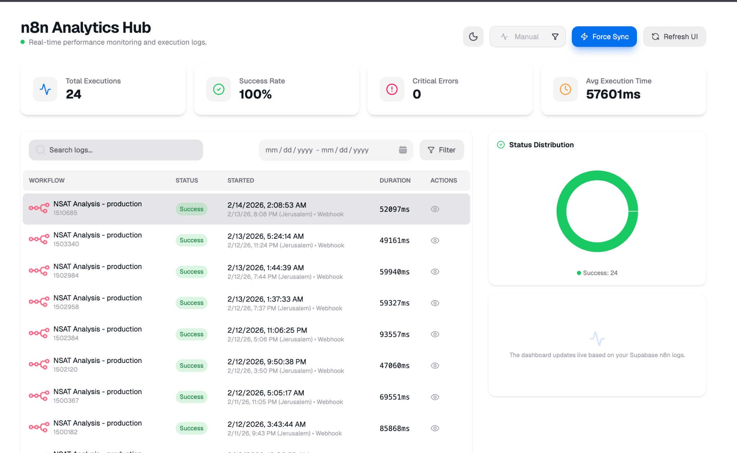Show details via eye icon on the 85868ms row
The height and width of the screenshot is (453, 737).
click(435, 428)
